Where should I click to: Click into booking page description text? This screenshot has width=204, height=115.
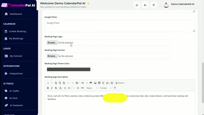point(120,103)
